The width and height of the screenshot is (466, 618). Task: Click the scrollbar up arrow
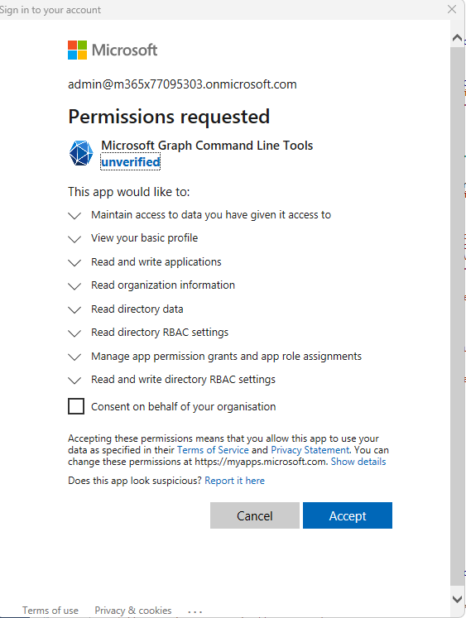click(x=458, y=38)
